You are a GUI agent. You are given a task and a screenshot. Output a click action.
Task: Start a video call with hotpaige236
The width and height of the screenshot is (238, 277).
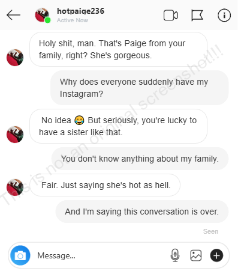[x=170, y=15]
